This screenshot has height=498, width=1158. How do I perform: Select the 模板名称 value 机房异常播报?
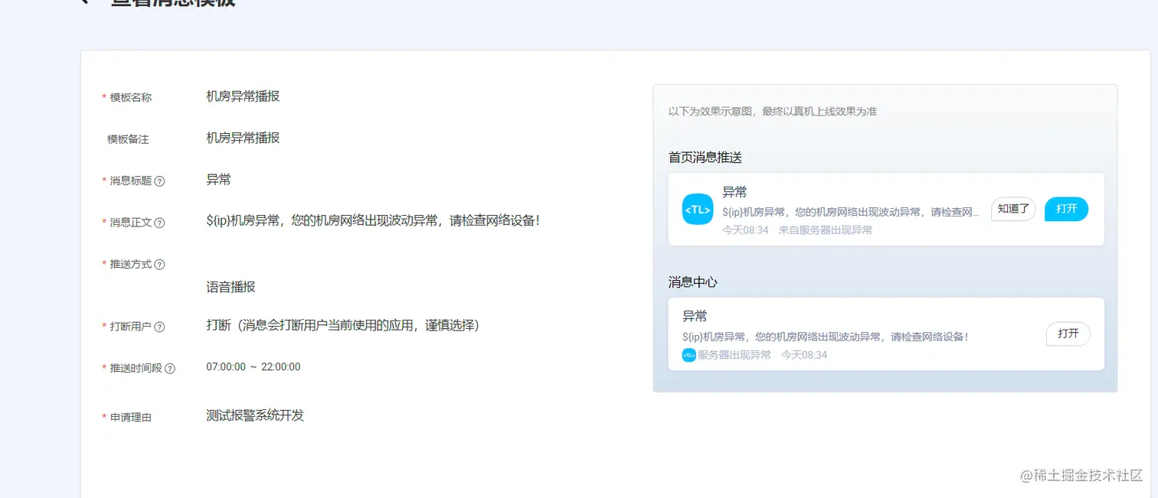pos(243,96)
